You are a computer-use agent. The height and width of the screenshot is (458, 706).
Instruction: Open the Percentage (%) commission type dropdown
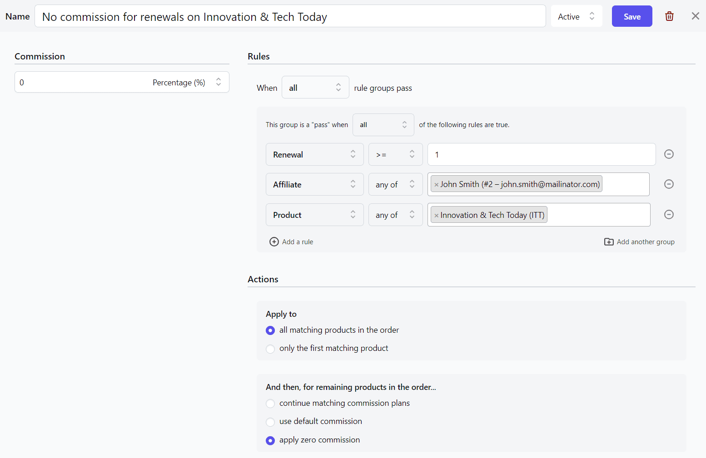pos(186,82)
